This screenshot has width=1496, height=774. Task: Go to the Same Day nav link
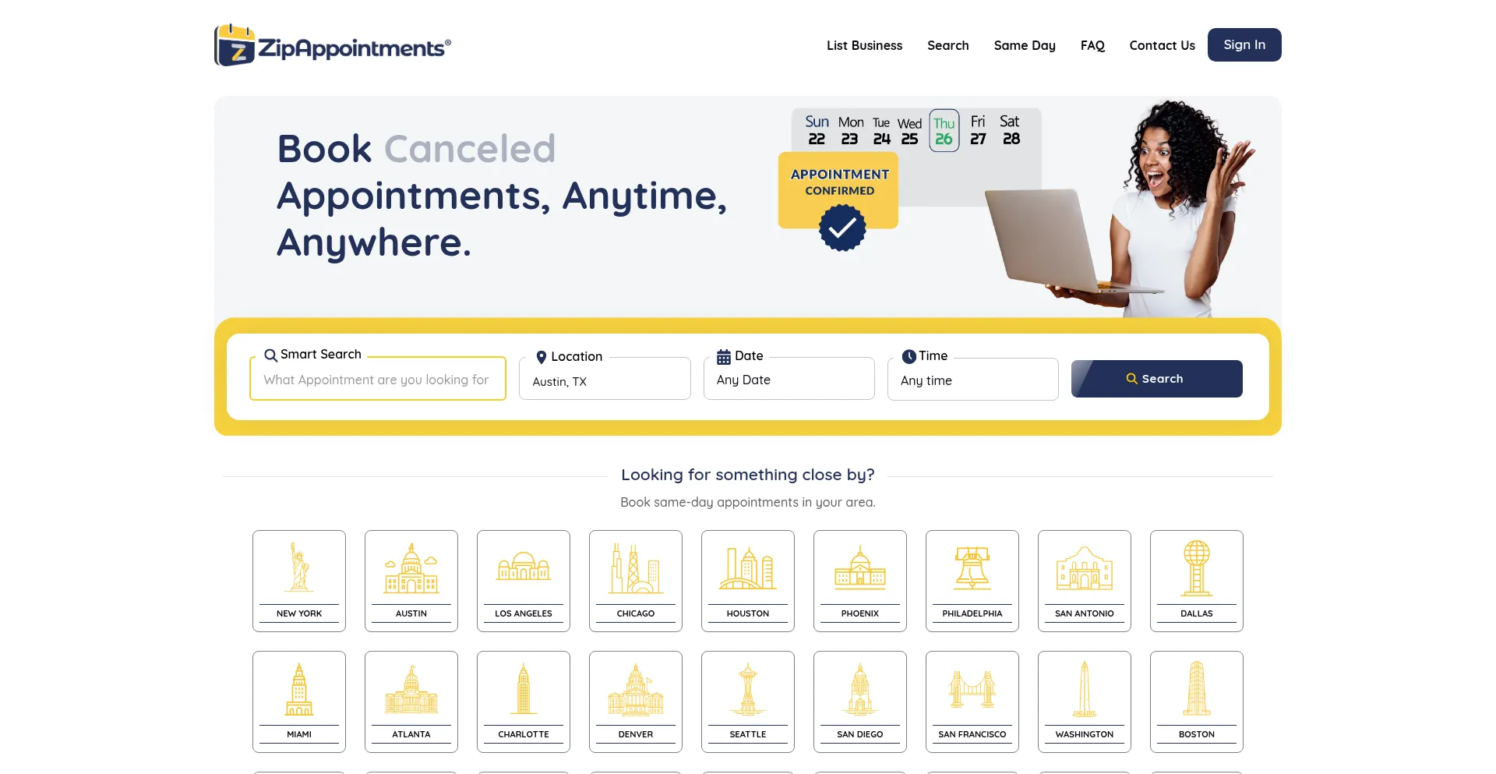[x=1025, y=45]
